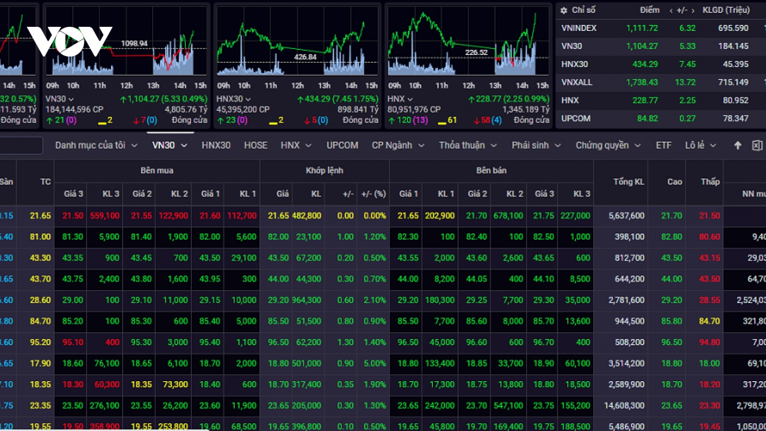766x431 pixels.
Task: Export the board with the Excel icon
Action: point(757,145)
